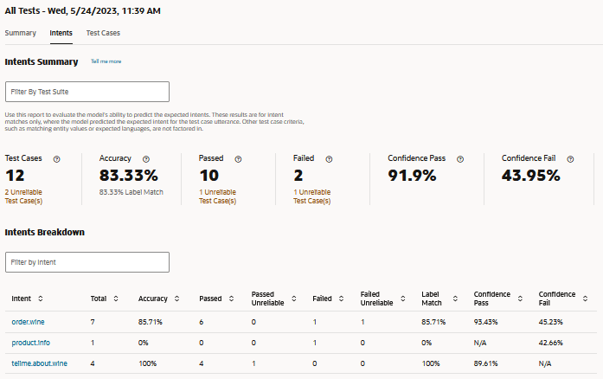Sort by Accuracy column arrows
The height and width of the screenshot is (379, 603).
pyautogui.click(x=177, y=299)
